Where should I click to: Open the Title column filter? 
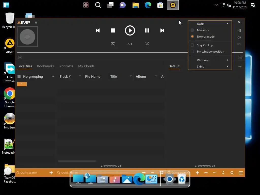(x=131, y=76)
